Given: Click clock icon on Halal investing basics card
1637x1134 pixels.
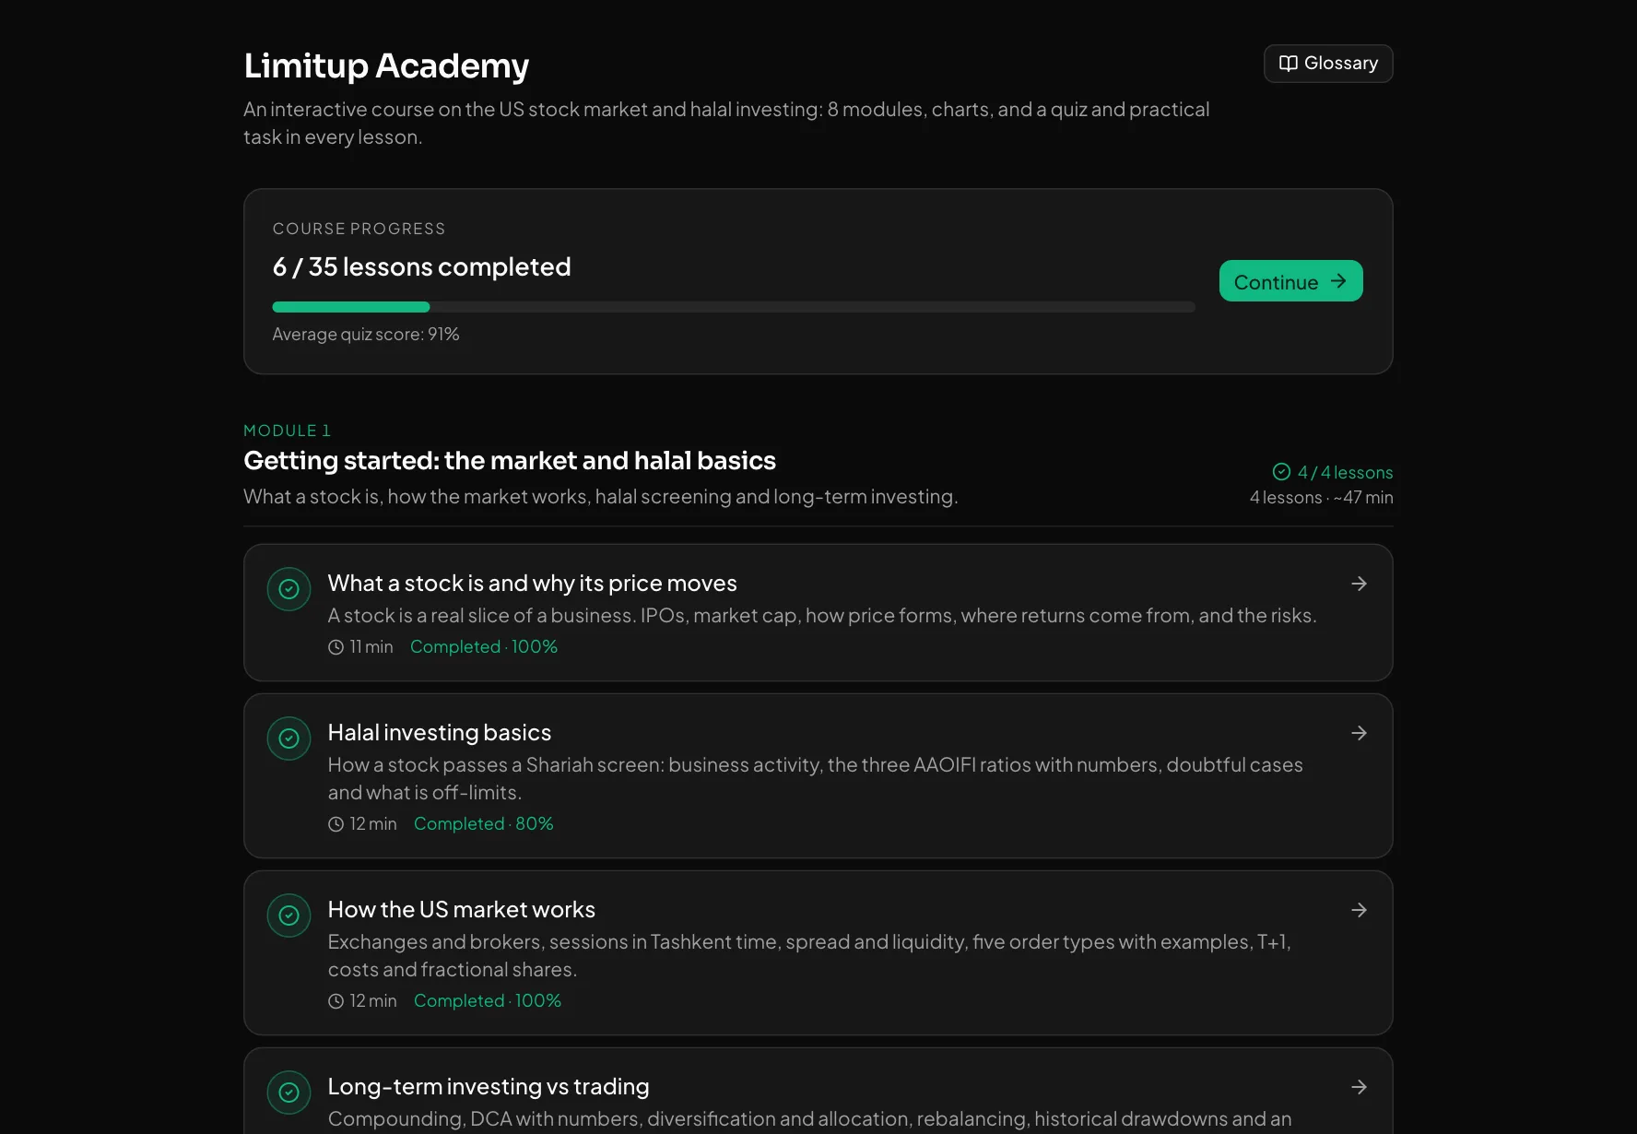Looking at the screenshot, I should click(336, 824).
